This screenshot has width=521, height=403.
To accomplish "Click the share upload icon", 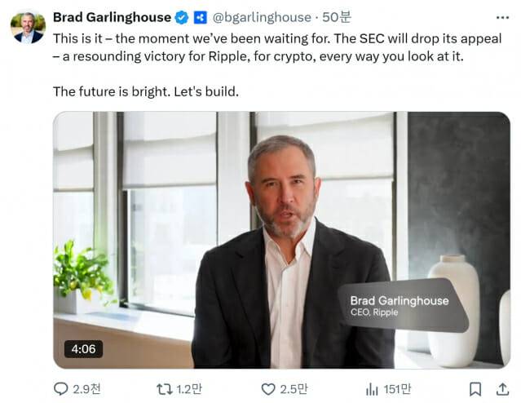I will pyautogui.click(x=501, y=389).
